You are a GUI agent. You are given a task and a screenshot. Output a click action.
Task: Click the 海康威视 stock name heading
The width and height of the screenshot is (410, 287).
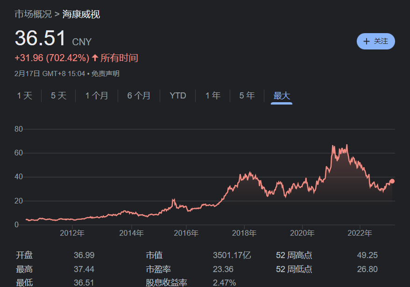[81, 14]
